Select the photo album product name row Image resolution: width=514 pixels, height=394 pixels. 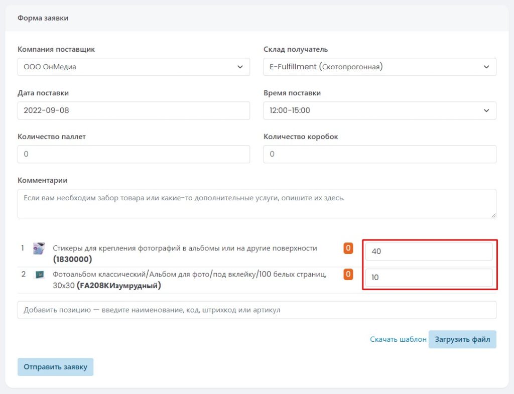190,274
